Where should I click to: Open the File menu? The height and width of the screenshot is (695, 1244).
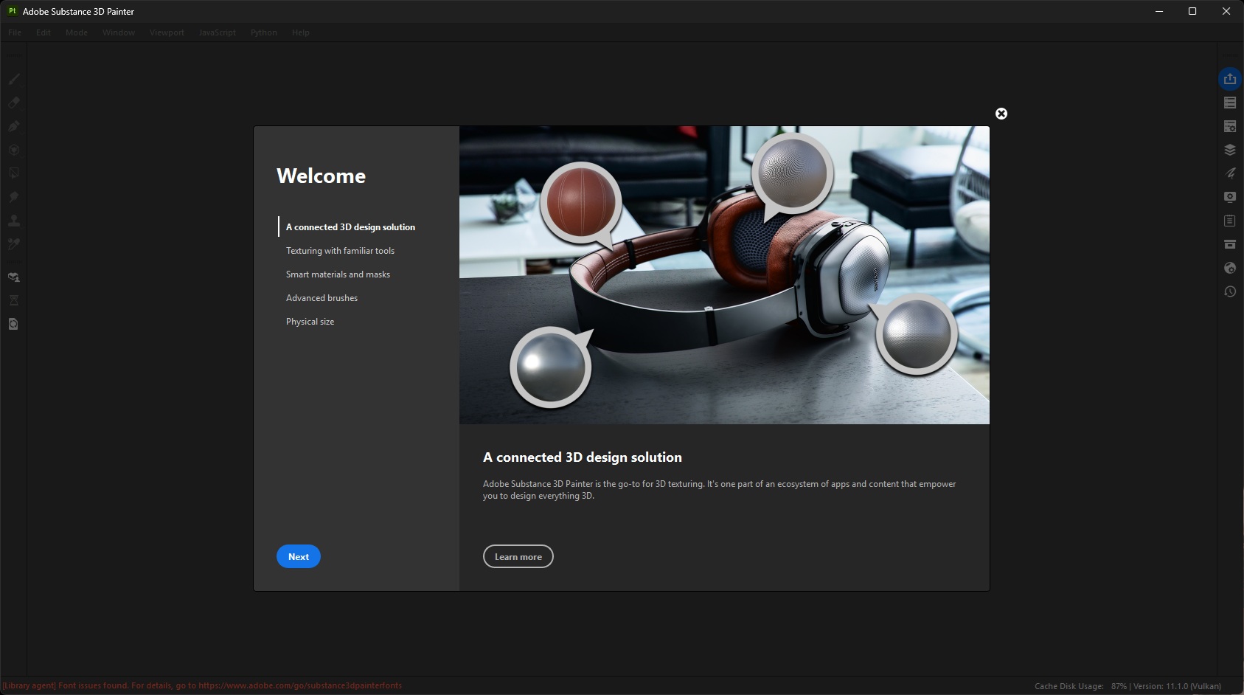(x=15, y=32)
